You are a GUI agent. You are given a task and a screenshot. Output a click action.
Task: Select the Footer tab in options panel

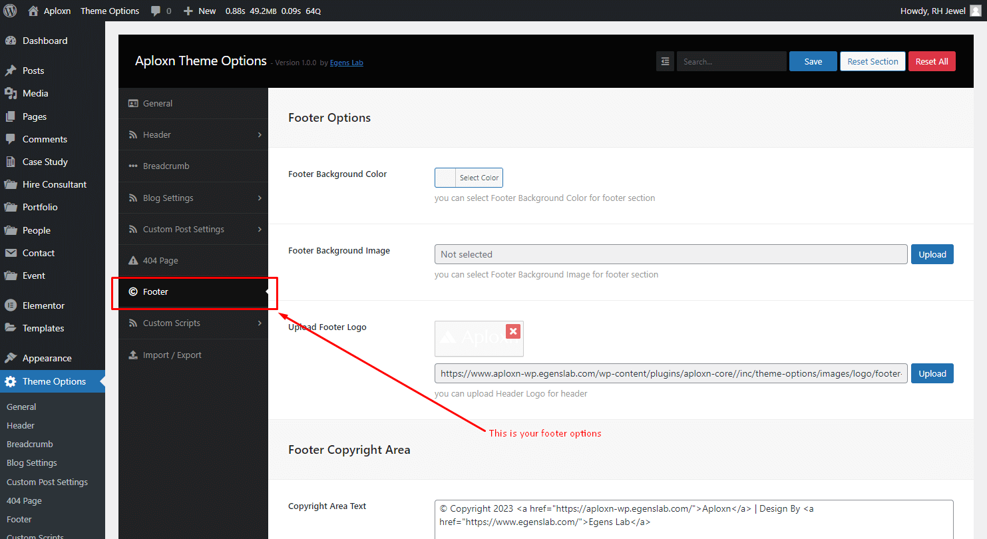pos(193,291)
